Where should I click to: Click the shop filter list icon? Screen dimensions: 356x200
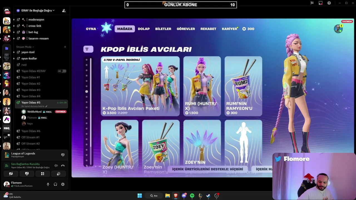[x=88, y=49]
